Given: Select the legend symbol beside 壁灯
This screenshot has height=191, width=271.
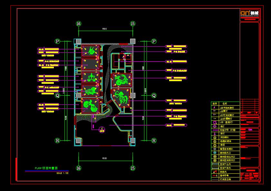Looking at the screenshot, I should point(215,134).
